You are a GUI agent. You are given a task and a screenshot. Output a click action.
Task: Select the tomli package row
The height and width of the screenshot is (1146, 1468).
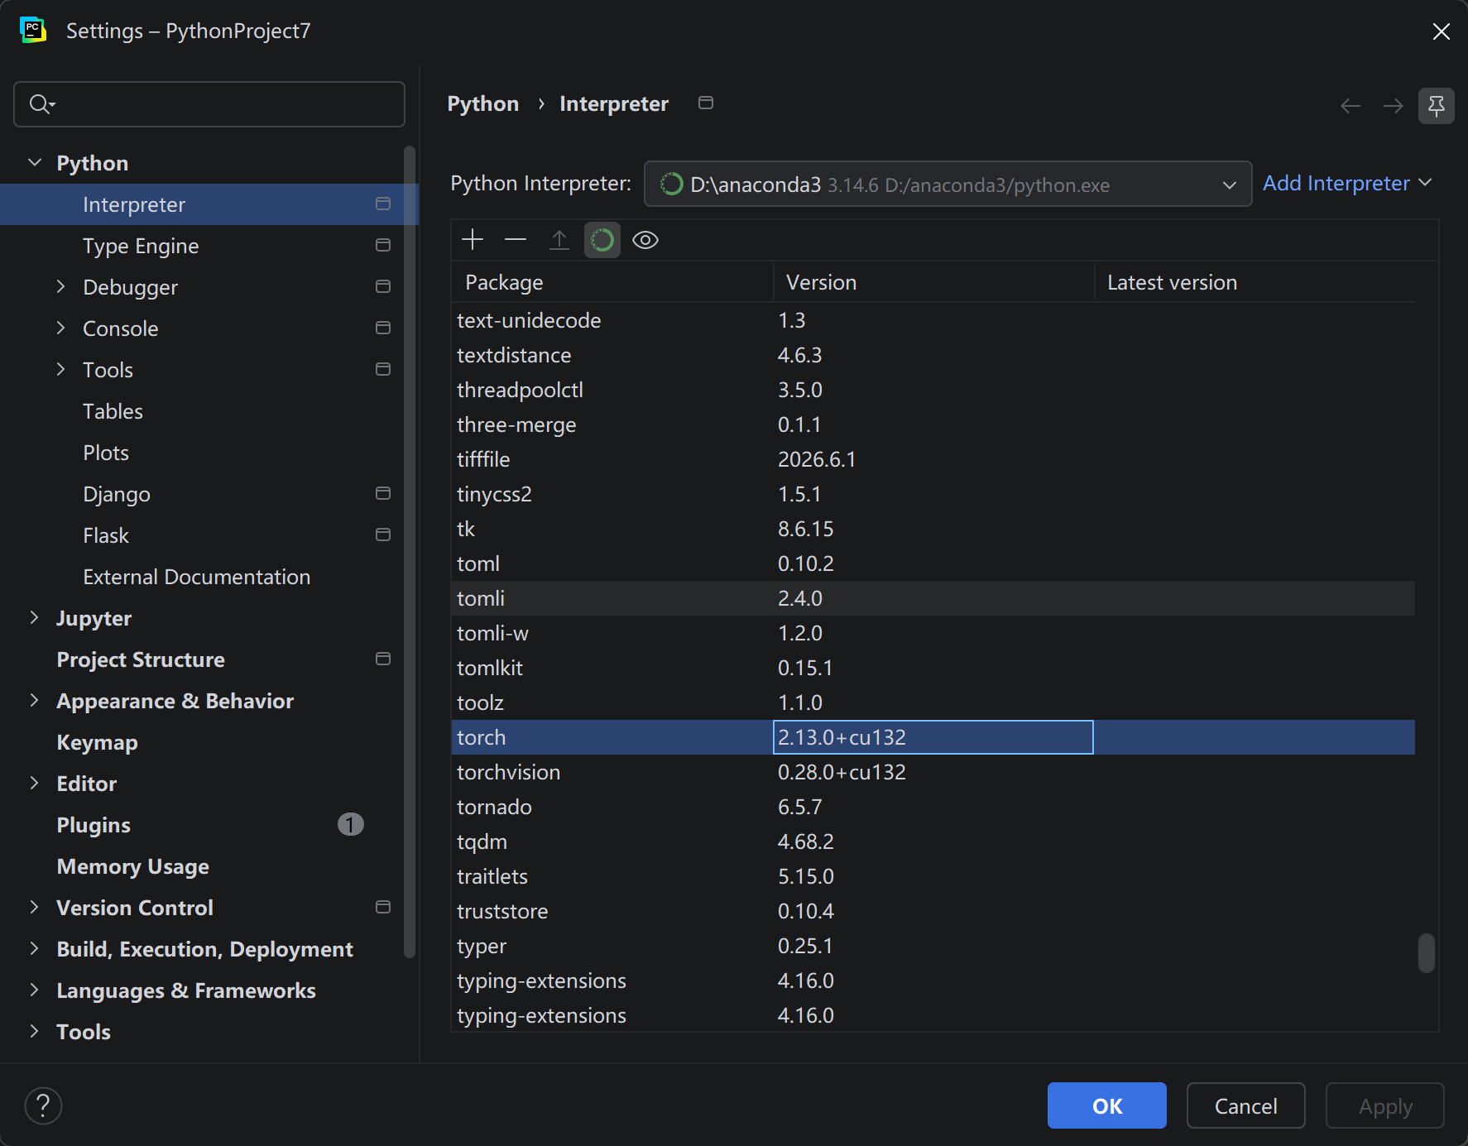pyautogui.click(x=933, y=598)
